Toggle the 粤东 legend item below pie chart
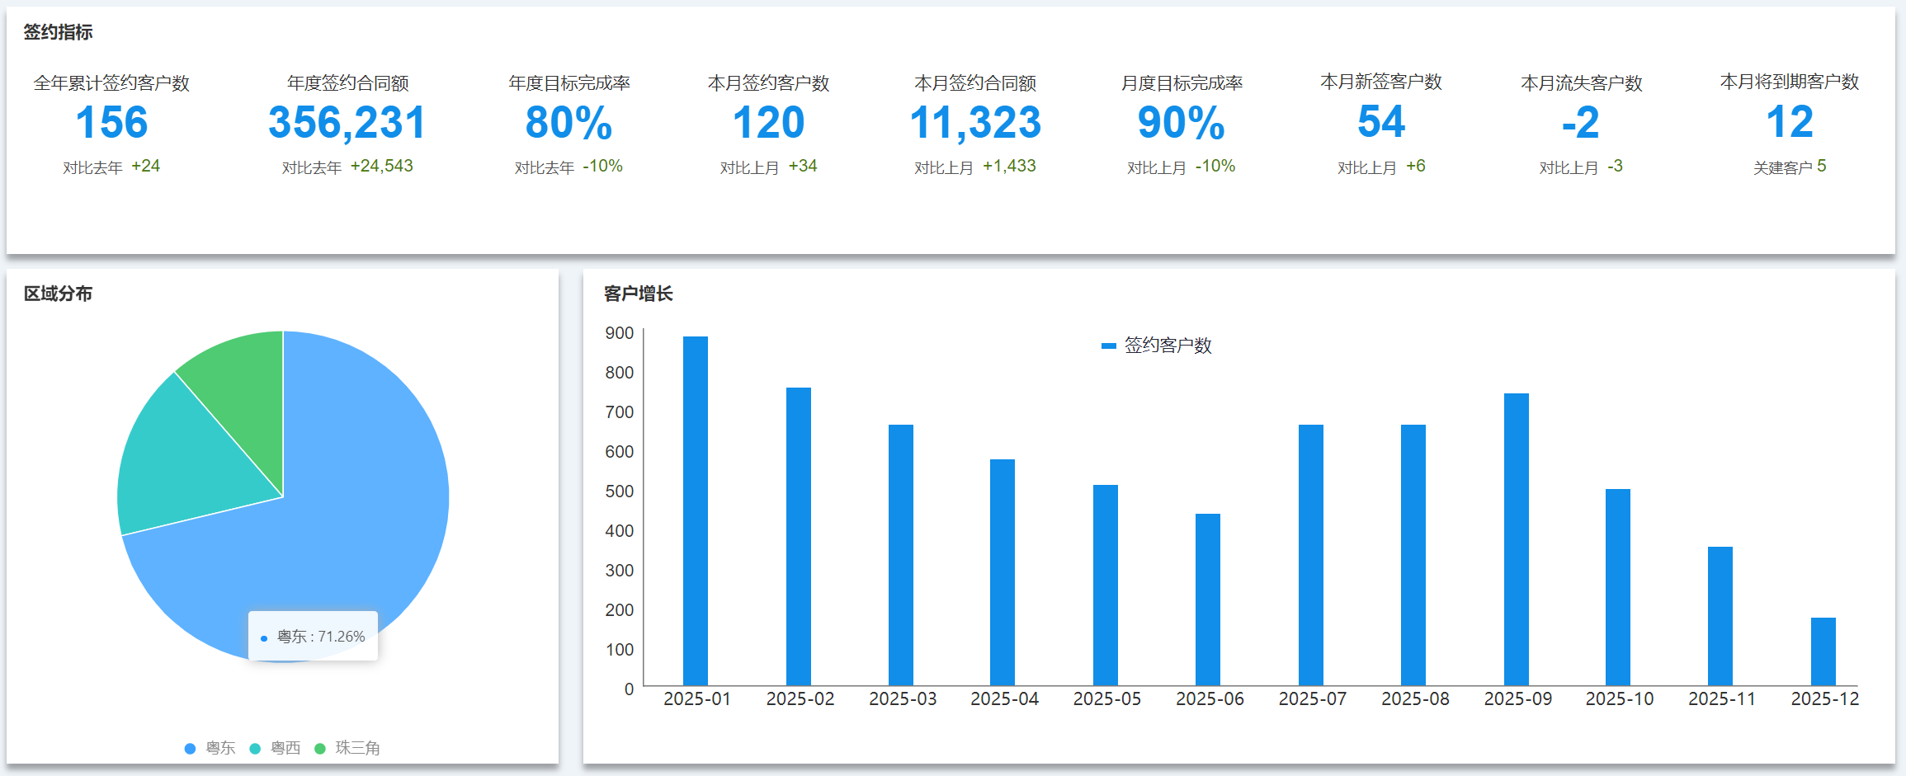Viewport: 1906px width, 776px height. pos(210,748)
